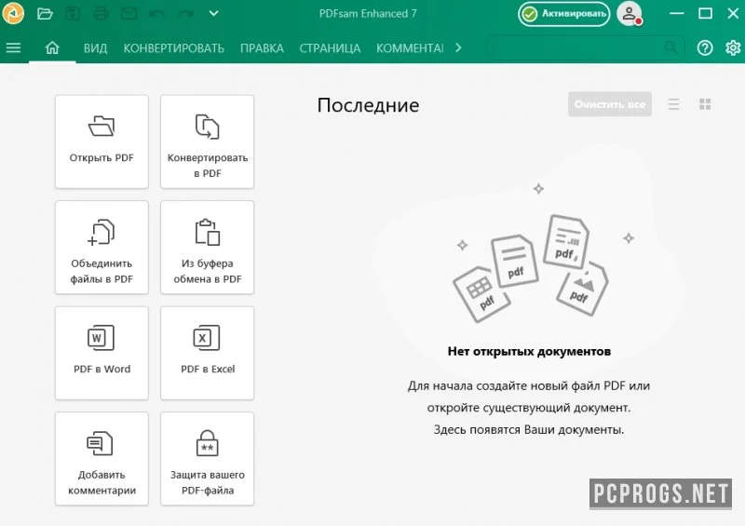Screen dimensions: 745x526
Task: Click Объединить файлы в PDF tile
Action: coord(102,247)
